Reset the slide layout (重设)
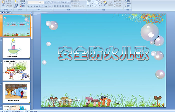Screen dimensions: 175x112 pyautogui.click(x=22, y=3)
